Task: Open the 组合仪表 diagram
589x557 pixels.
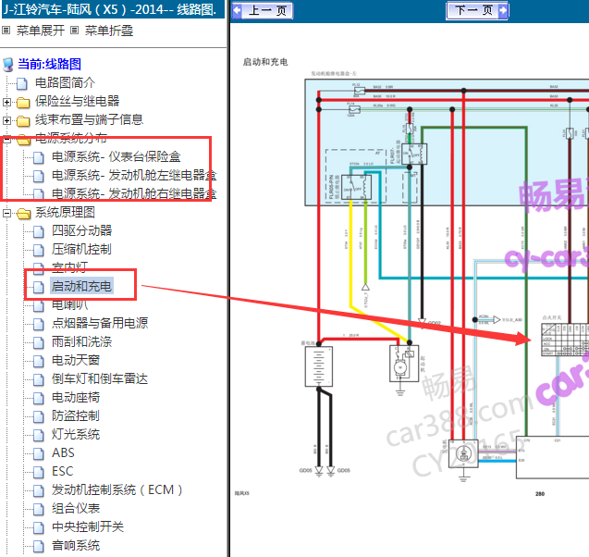Action: click(x=76, y=509)
